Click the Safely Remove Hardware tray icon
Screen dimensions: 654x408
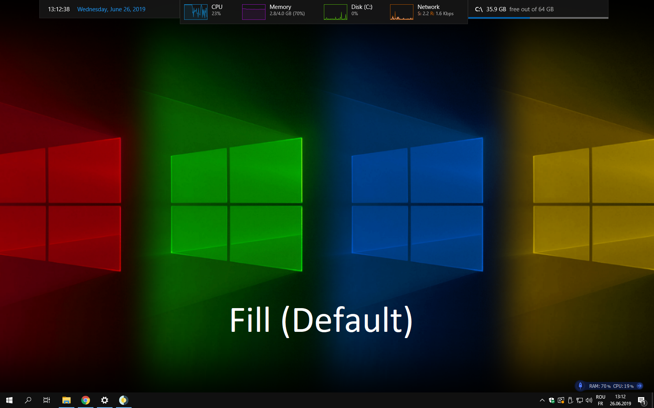click(x=570, y=400)
